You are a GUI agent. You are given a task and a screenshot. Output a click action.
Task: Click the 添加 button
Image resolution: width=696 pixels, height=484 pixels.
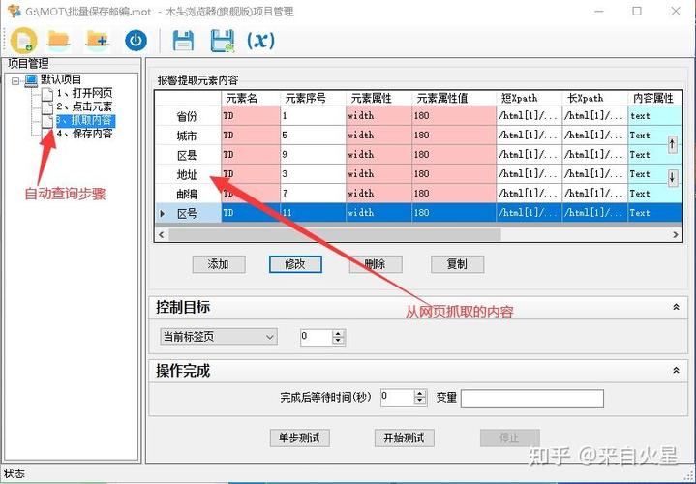click(219, 264)
